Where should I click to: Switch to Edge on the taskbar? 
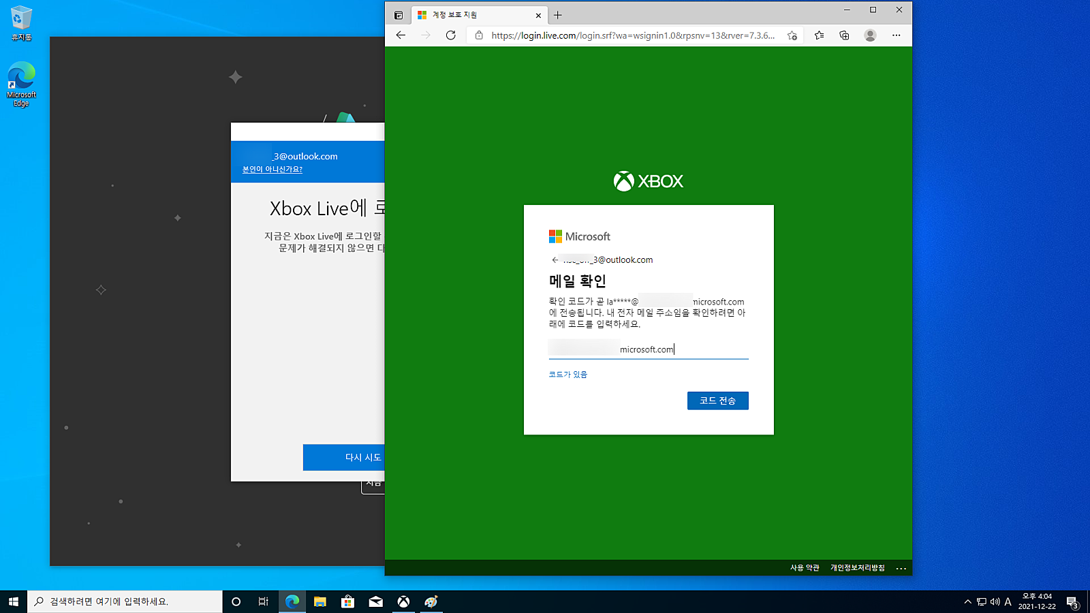292,601
